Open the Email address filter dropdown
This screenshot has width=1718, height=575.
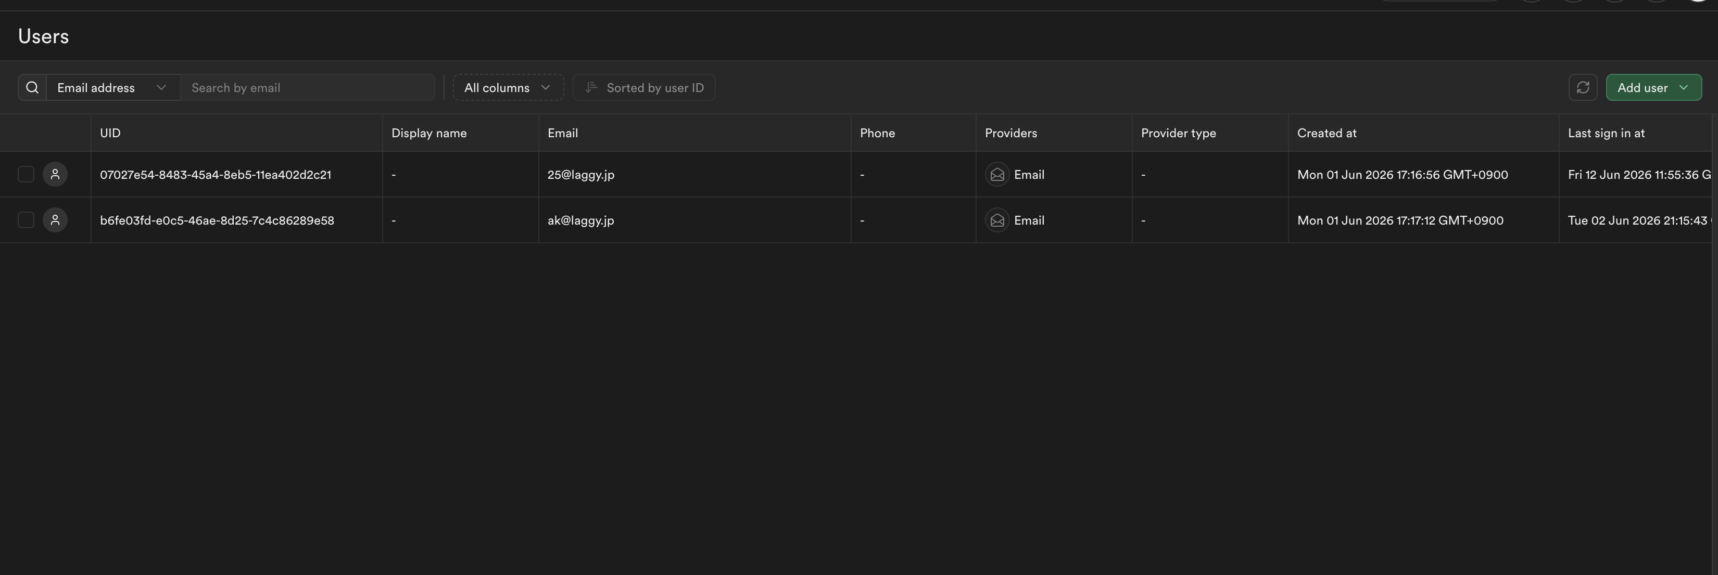(x=112, y=87)
